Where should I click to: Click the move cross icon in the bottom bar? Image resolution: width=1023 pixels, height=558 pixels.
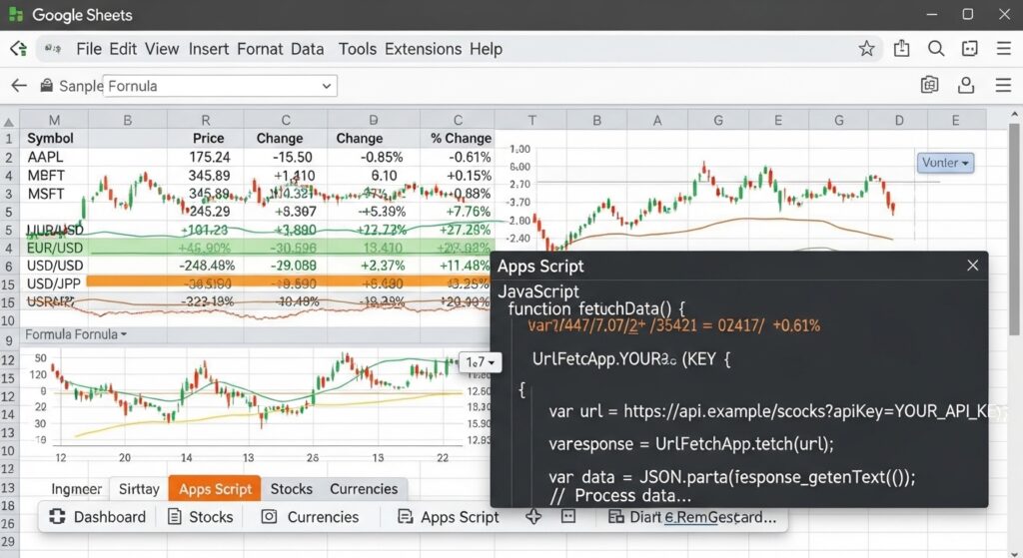tap(533, 516)
